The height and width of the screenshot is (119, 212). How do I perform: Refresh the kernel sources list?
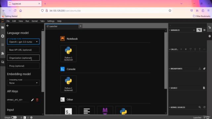(204, 107)
